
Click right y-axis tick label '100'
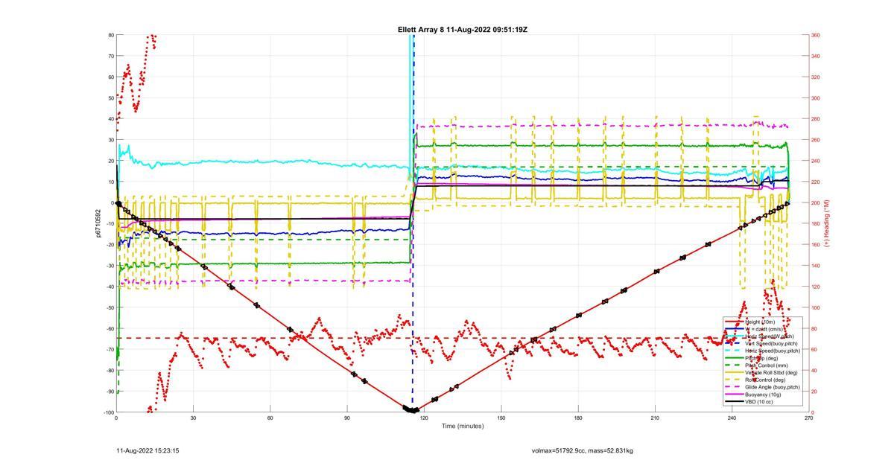pos(815,307)
